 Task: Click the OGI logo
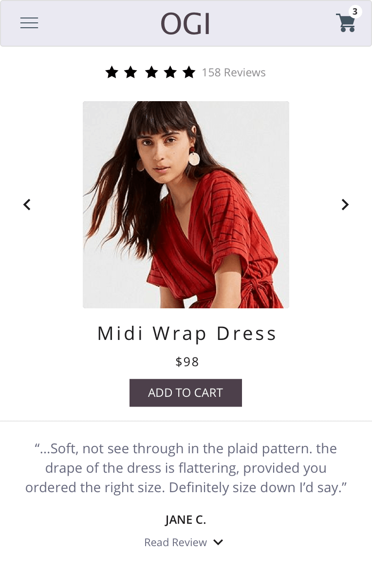tap(186, 24)
